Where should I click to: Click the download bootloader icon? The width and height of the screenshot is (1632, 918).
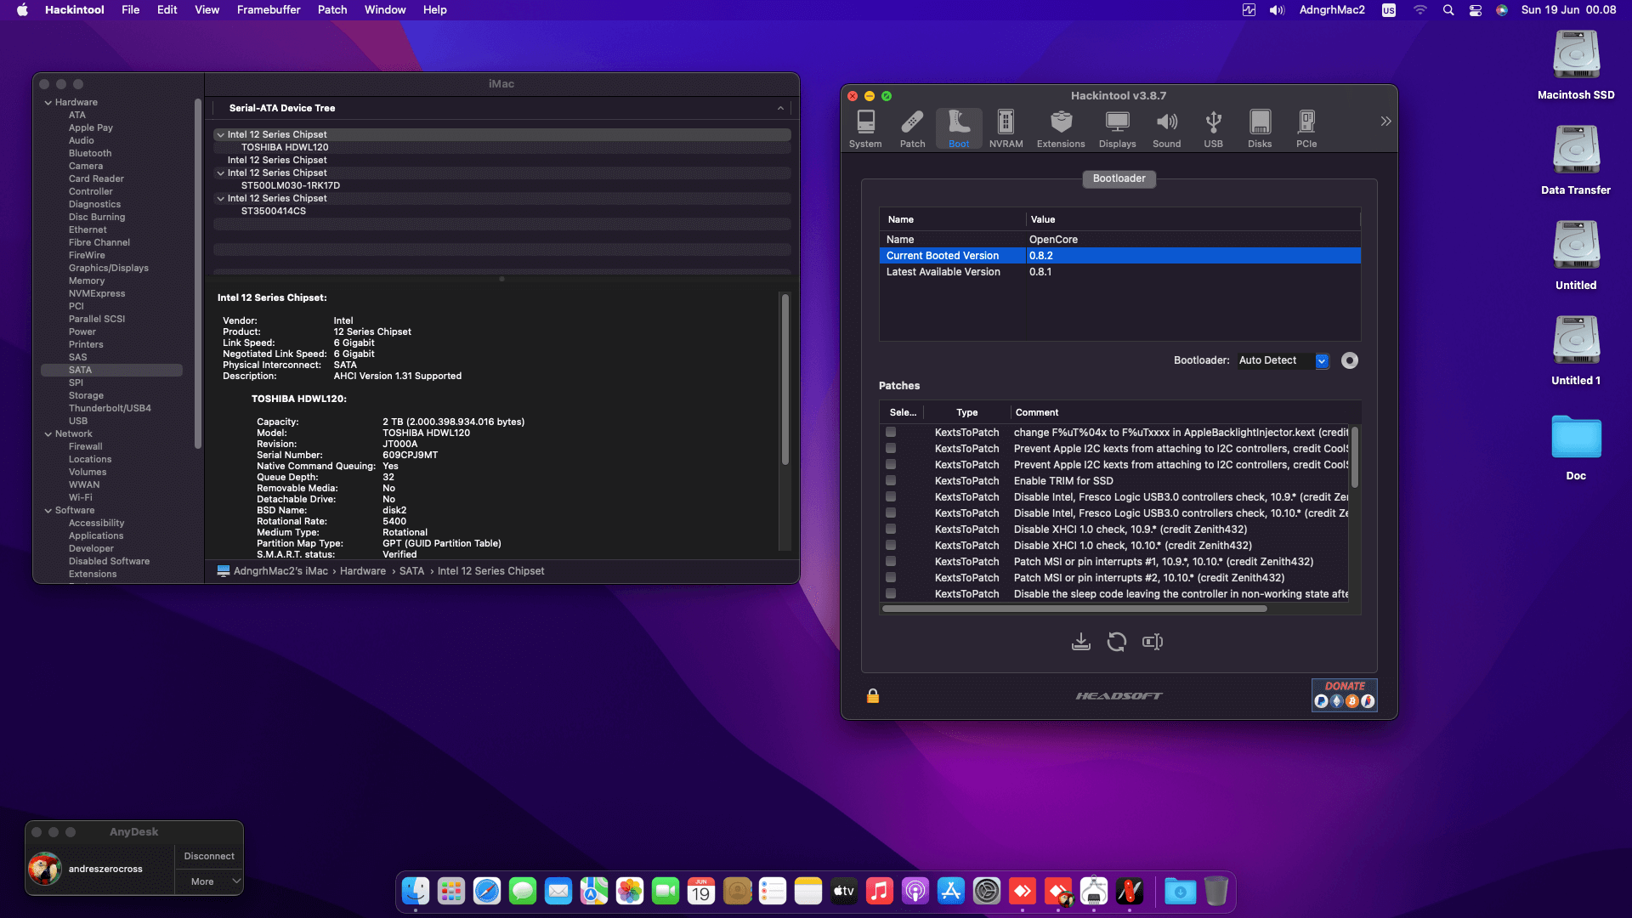click(x=1080, y=642)
